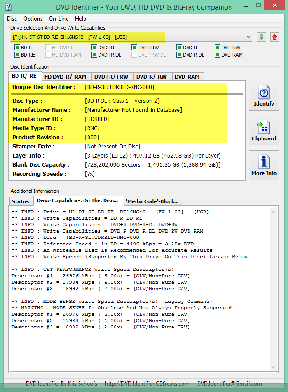Click the Recording Speeds value ?x

coord(90,174)
